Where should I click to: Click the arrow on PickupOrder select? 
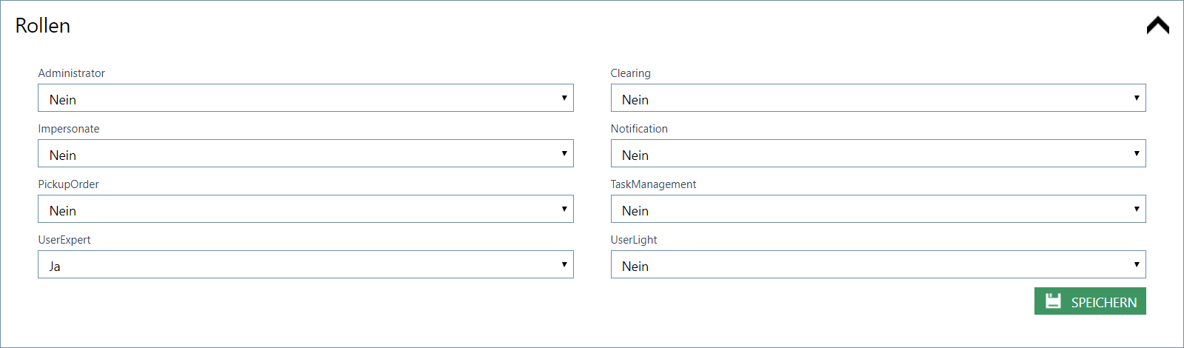[563, 209]
